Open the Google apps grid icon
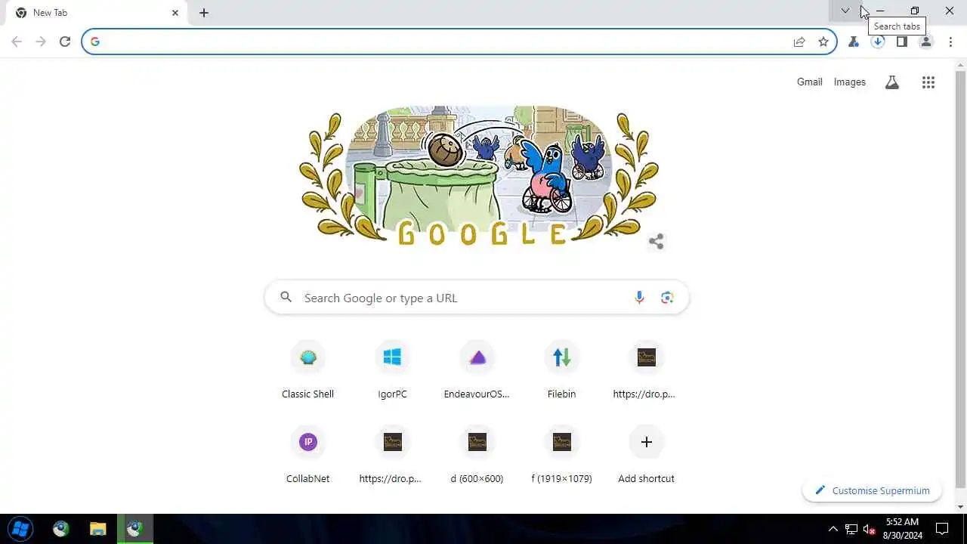Screen dimensions: 967x544 928,82
